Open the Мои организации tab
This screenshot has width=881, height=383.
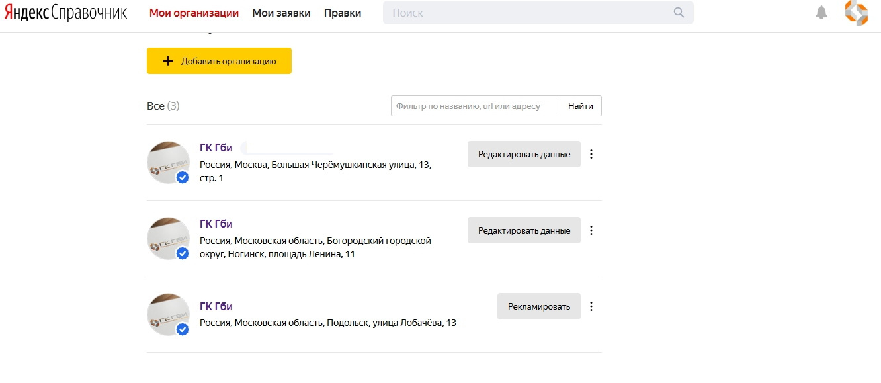(194, 13)
